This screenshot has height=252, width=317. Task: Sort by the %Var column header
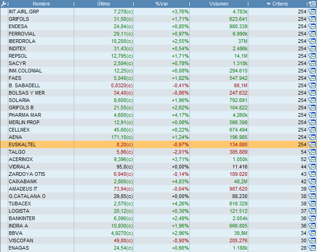coord(161,4)
